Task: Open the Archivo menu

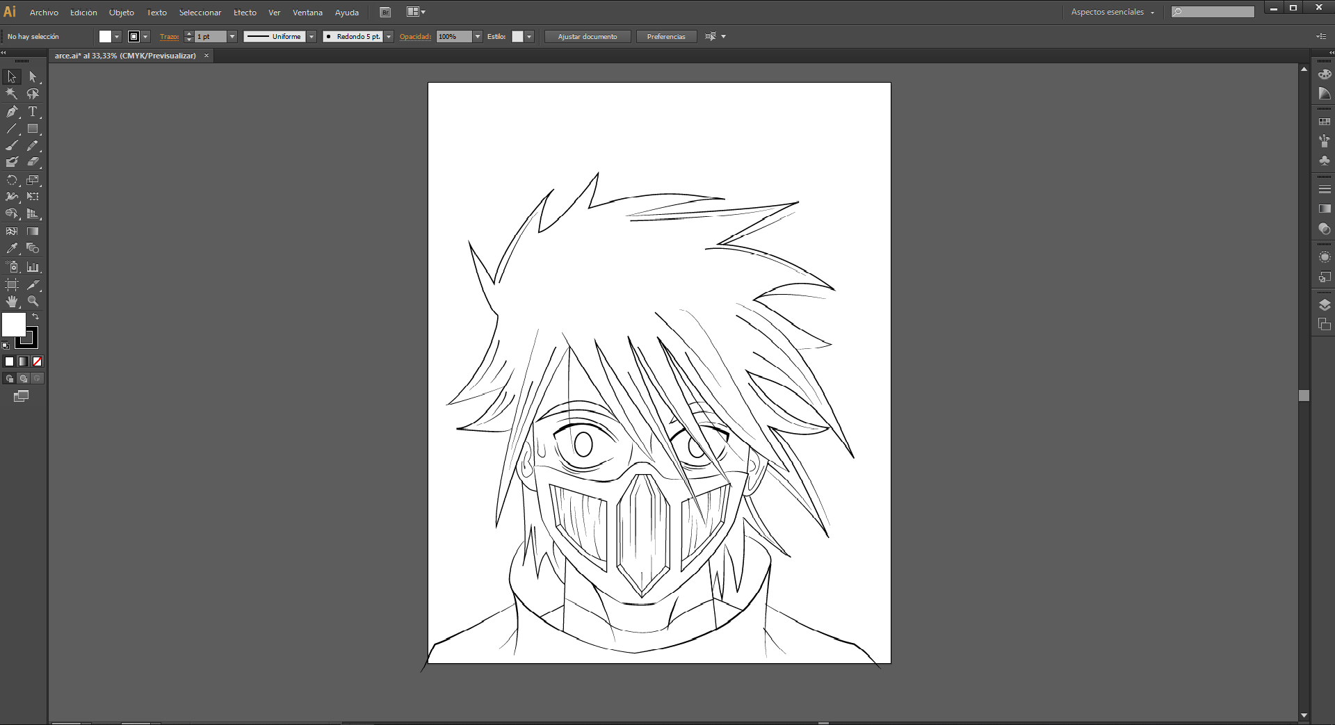Action: (x=44, y=13)
